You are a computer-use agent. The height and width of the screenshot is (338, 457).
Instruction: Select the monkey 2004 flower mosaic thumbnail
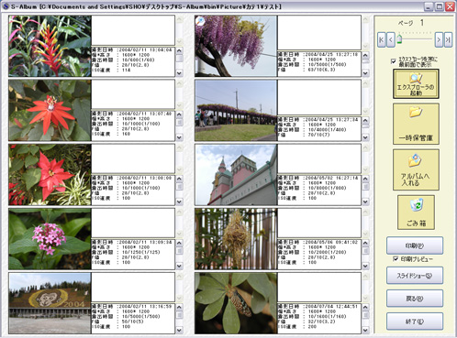coord(50,303)
